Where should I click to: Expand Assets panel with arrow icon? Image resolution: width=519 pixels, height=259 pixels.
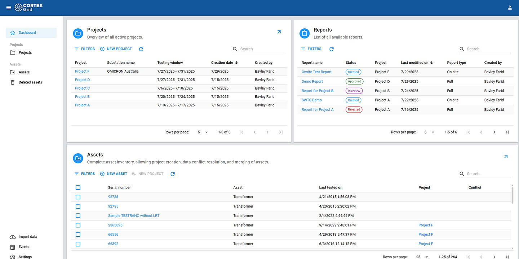(x=506, y=157)
